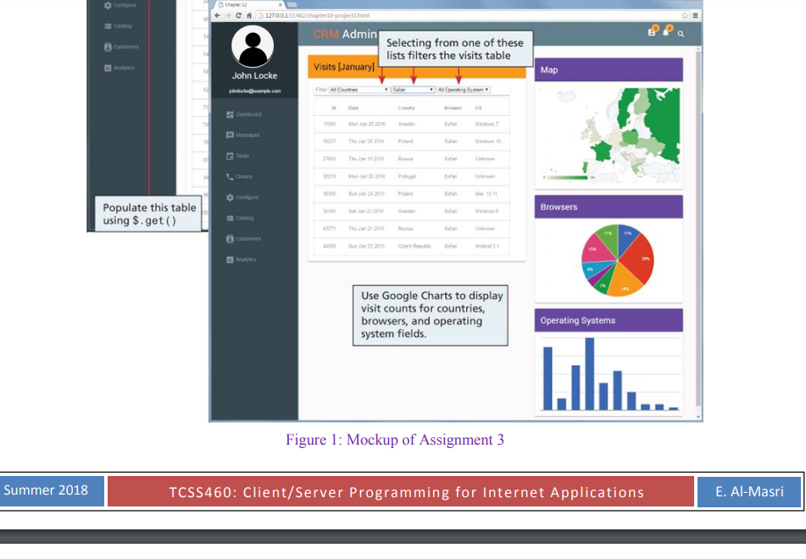Click the tallest Operating Systems chart bar
The image size is (806, 559).
(589, 374)
